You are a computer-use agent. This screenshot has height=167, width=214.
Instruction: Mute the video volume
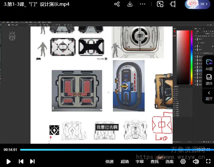[196, 162]
